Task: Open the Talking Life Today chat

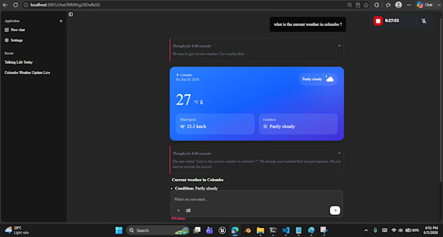Action: click(19, 62)
